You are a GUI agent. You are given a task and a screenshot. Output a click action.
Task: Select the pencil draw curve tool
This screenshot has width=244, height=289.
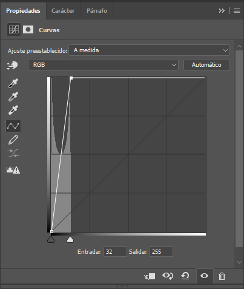[x=13, y=140]
